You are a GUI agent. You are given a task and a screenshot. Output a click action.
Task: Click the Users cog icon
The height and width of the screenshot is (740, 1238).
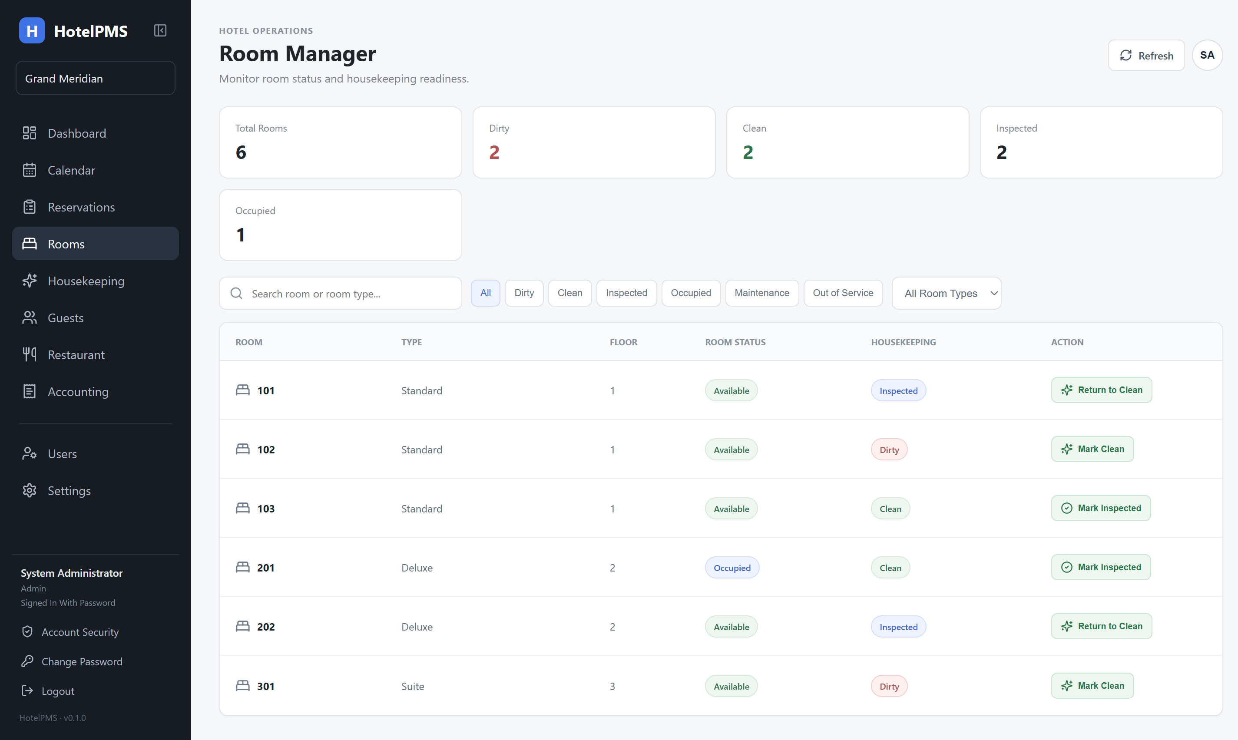coord(30,453)
